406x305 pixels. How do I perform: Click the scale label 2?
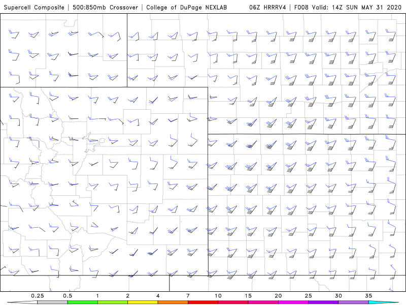coord(128,296)
